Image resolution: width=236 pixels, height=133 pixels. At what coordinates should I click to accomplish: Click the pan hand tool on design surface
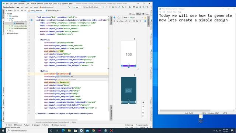[143, 102]
